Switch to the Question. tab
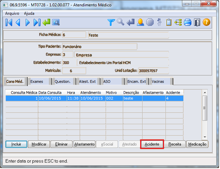 (x=64, y=82)
